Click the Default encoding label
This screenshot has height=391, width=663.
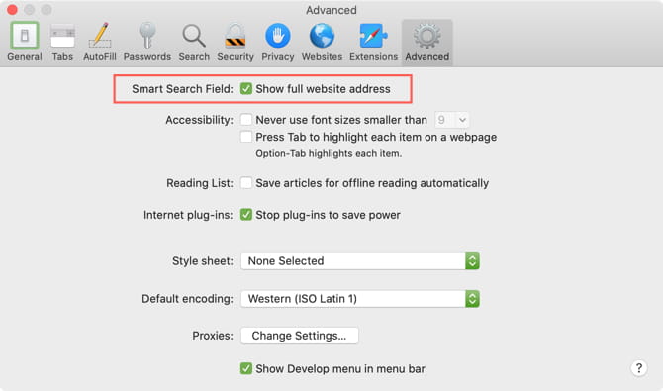click(x=187, y=299)
